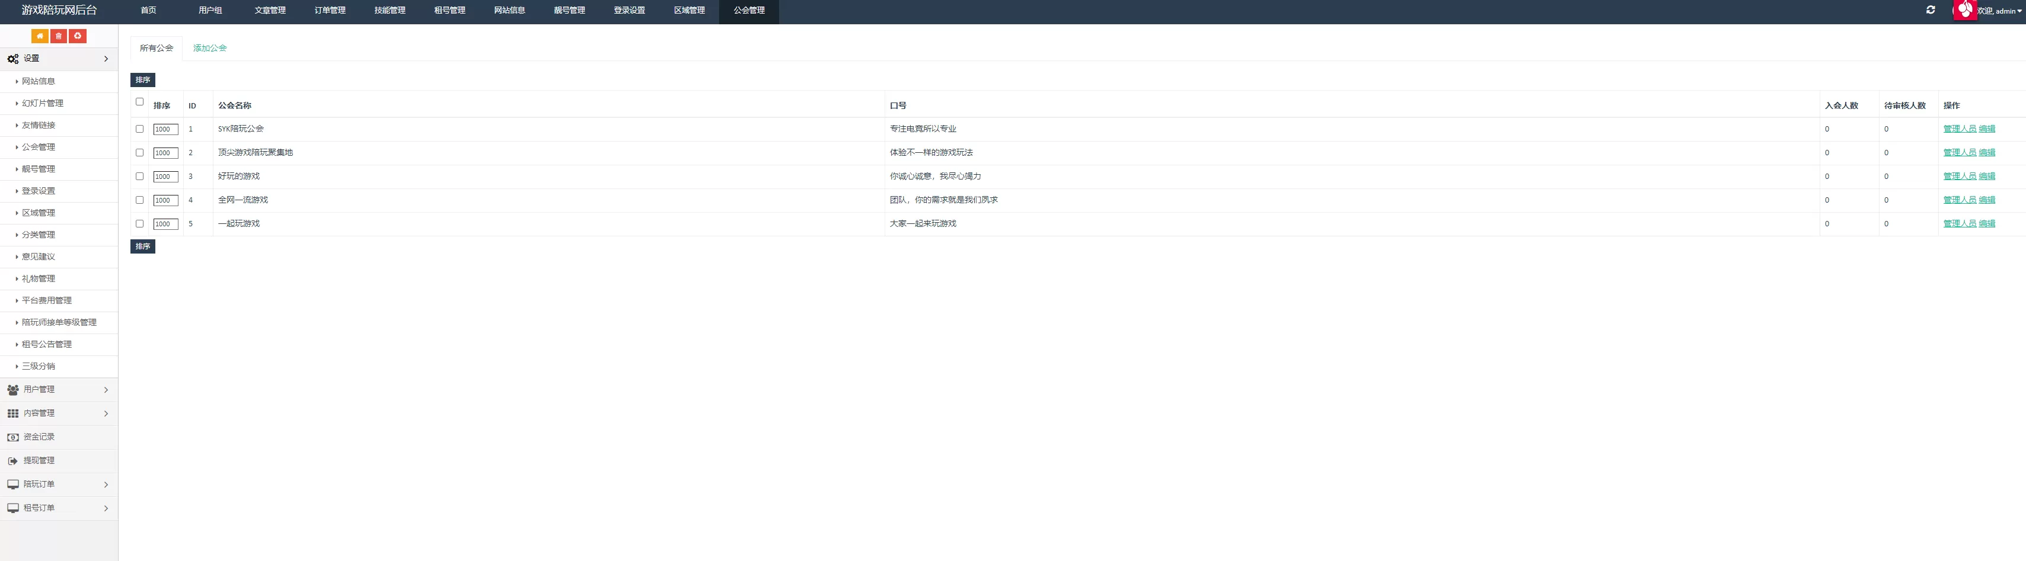Click the orange home icon button
The image size is (2026, 561).
pos(39,36)
